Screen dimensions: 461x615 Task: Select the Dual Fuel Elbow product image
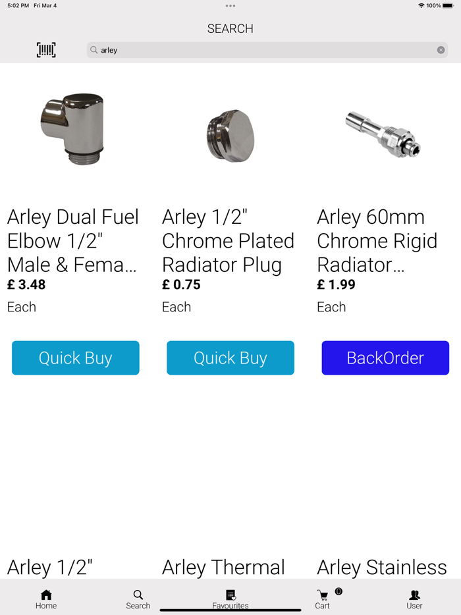click(x=72, y=129)
